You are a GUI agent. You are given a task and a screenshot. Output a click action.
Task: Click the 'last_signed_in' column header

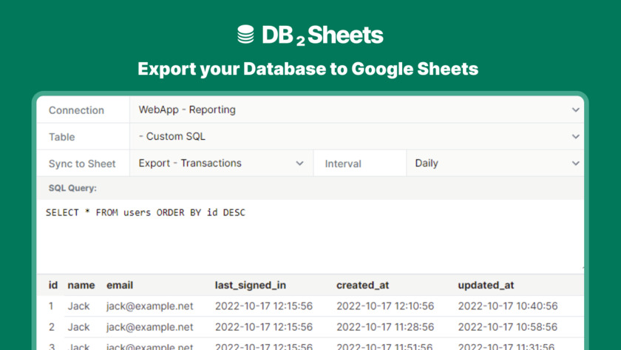pos(251,286)
